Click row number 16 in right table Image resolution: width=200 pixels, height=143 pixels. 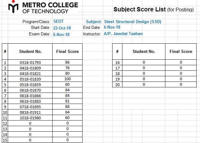pyautogui.click(x=117, y=62)
